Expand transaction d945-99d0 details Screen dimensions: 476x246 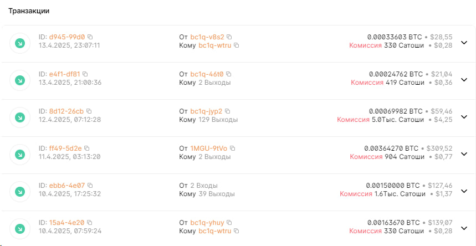coord(464,43)
